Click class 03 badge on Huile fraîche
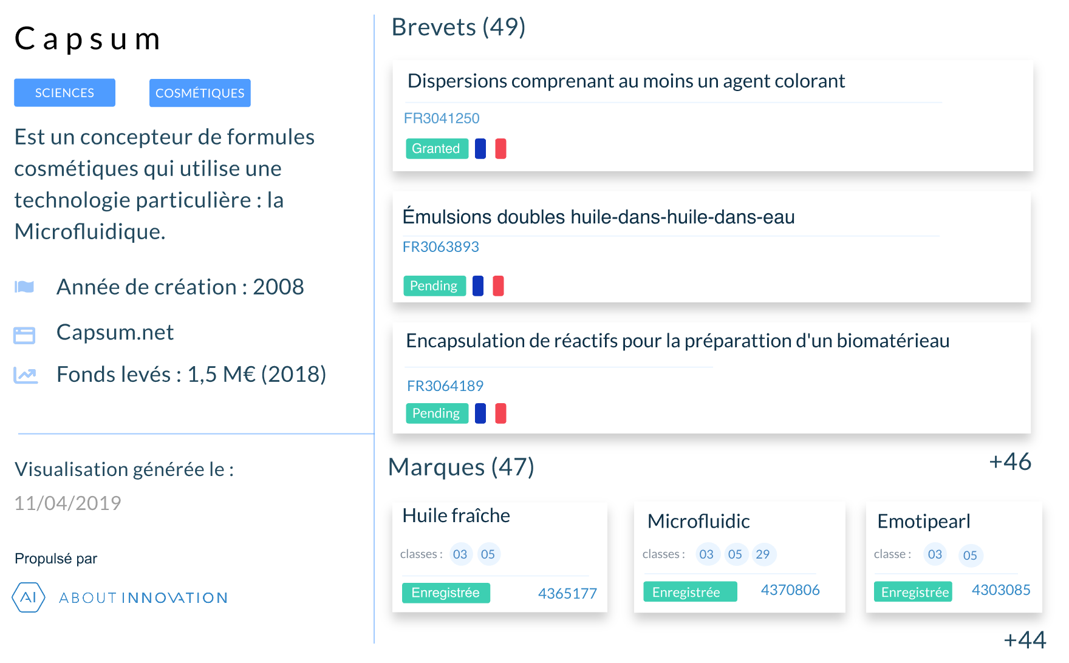Viewport: 1069px width, 663px height. (x=460, y=554)
